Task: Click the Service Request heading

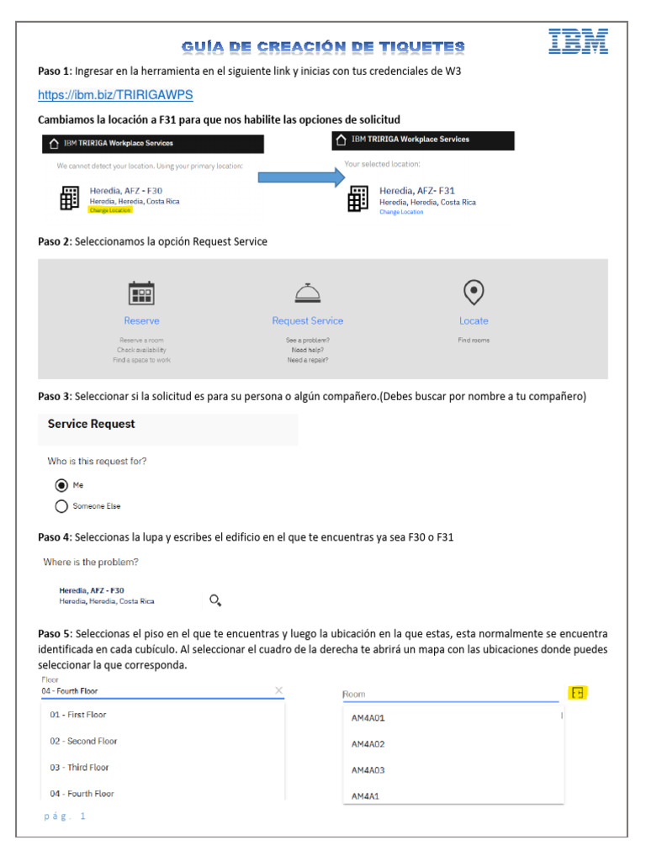Action: 91,424
